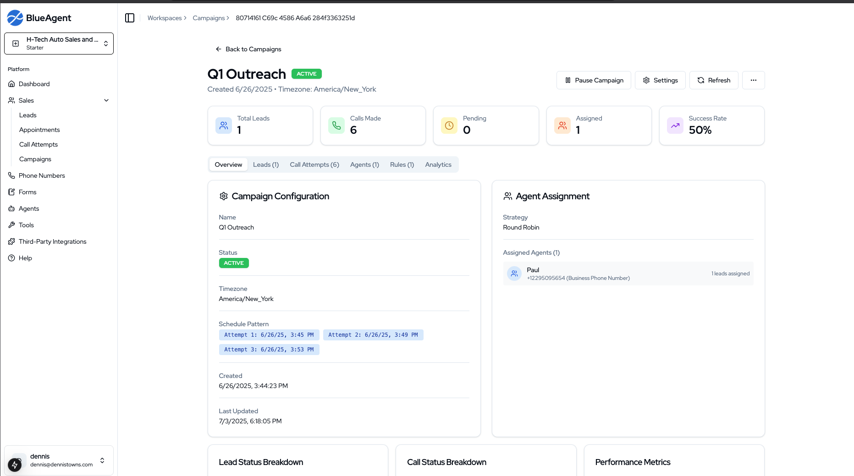The height and width of the screenshot is (476, 854).
Task: Click the Sales people icon
Action: pyautogui.click(x=11, y=100)
